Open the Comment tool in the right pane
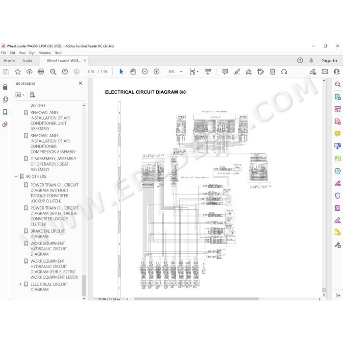 [338, 134]
